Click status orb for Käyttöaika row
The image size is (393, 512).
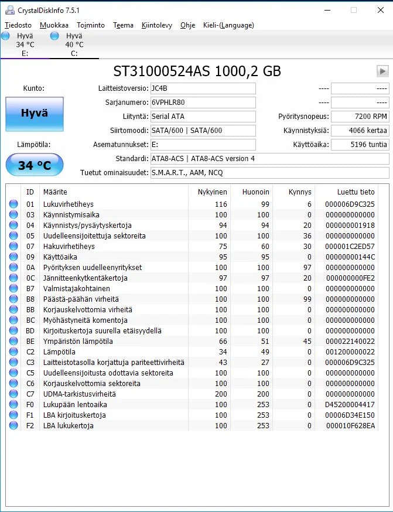pyautogui.click(x=13, y=257)
